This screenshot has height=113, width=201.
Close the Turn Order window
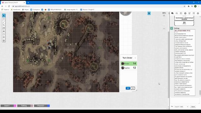pos(135,58)
